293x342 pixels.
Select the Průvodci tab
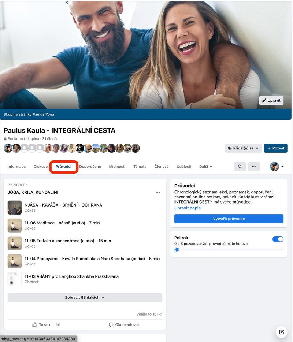63,166
